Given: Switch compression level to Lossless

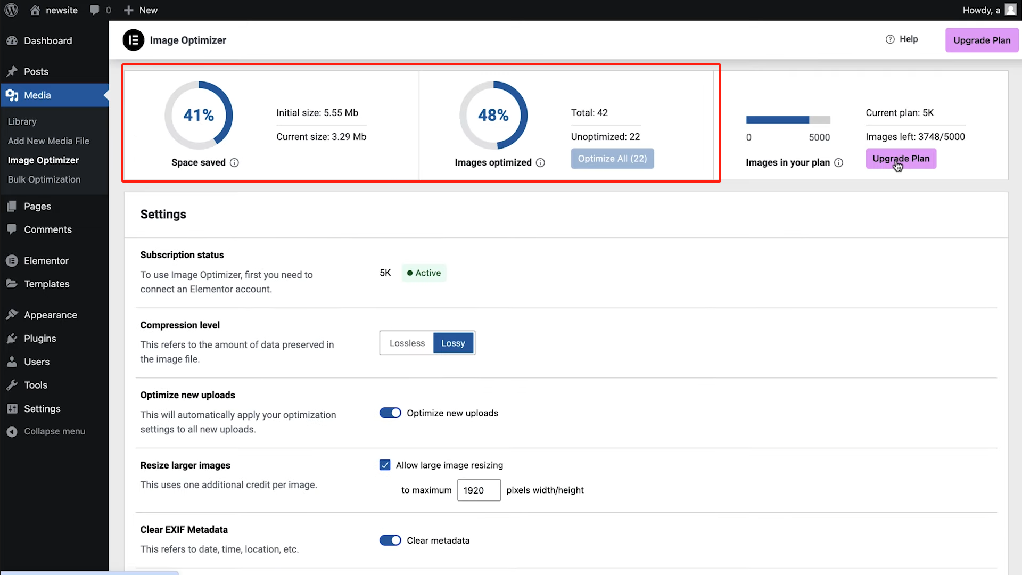Looking at the screenshot, I should (407, 343).
